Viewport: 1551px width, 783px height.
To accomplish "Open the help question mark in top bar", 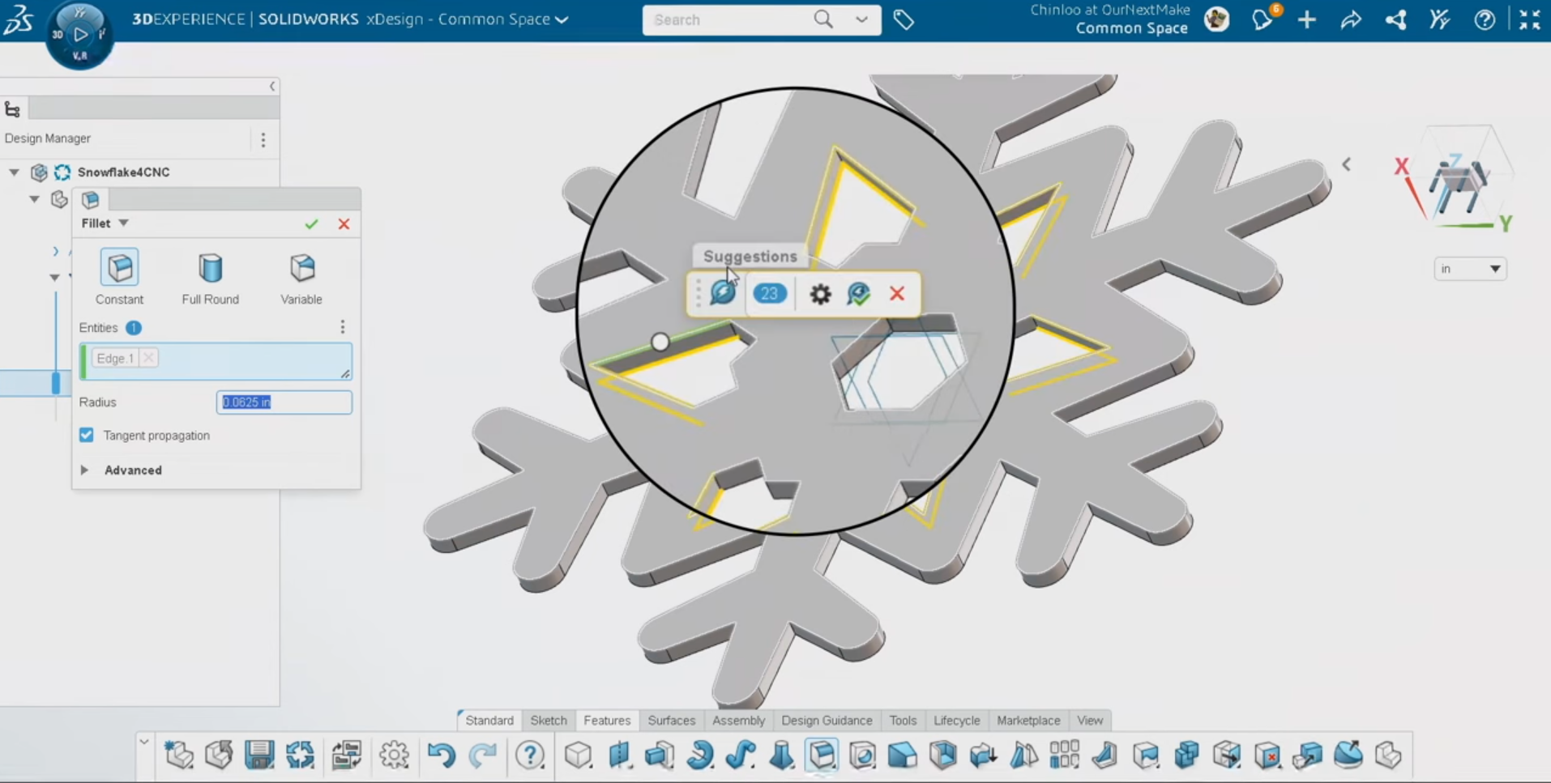I will pyautogui.click(x=1484, y=19).
